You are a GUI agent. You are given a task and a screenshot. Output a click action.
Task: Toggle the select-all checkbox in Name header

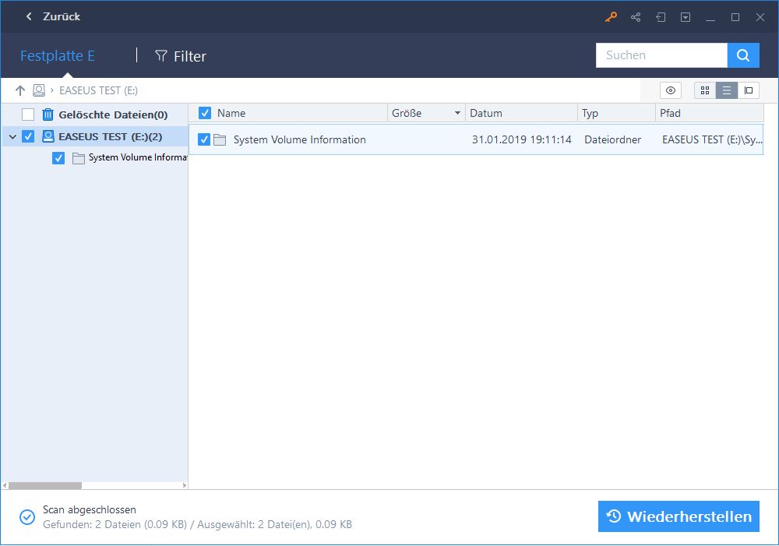(x=205, y=113)
